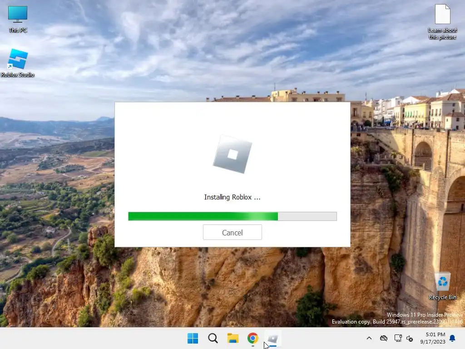
Task: Select 'Learn about this picture' icon
Action: click(442, 22)
